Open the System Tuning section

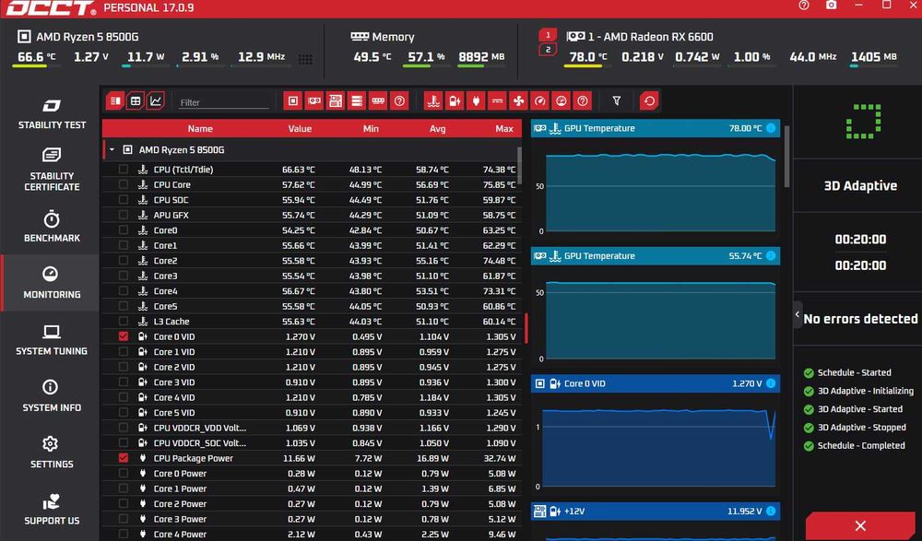(x=52, y=340)
